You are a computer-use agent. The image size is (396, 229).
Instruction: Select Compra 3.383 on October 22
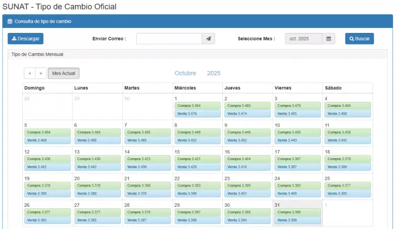pos(197,185)
